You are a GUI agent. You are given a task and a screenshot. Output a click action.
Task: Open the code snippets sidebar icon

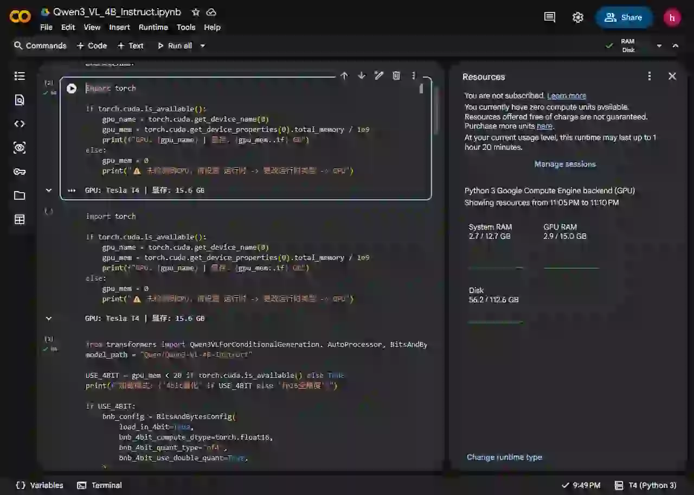click(20, 124)
